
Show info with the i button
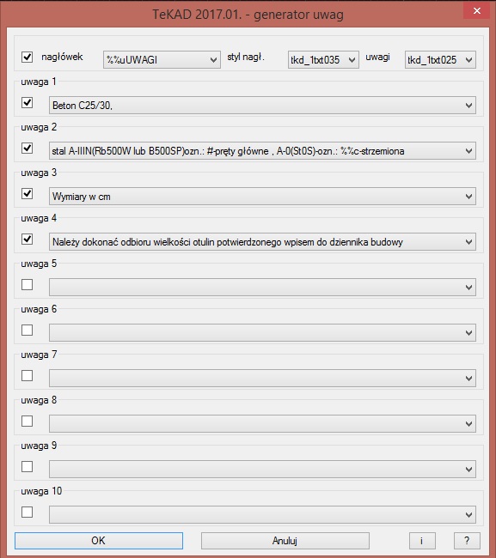[422, 541]
